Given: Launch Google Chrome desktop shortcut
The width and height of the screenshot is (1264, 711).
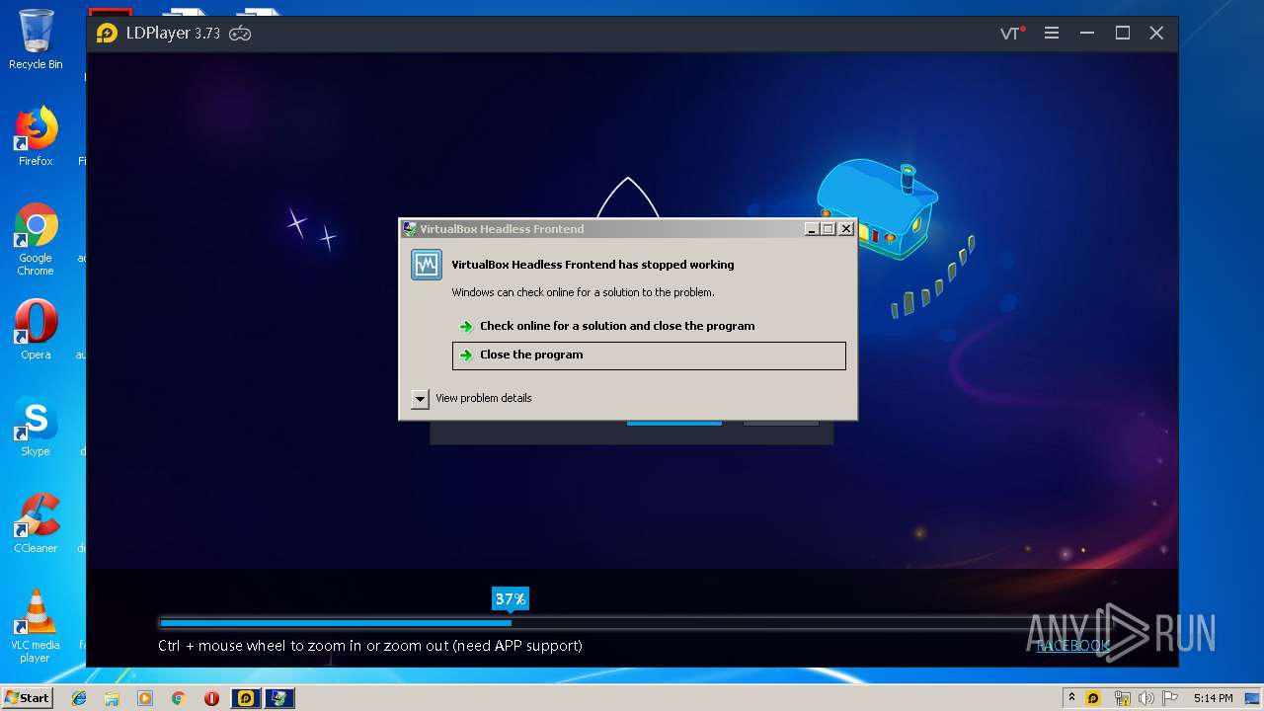Looking at the screenshot, I should point(36,240).
